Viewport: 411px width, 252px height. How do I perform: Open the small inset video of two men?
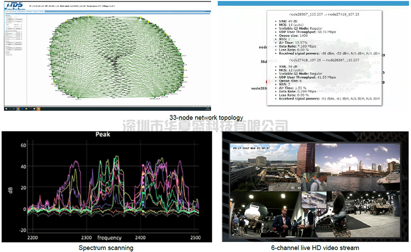pos(314,182)
